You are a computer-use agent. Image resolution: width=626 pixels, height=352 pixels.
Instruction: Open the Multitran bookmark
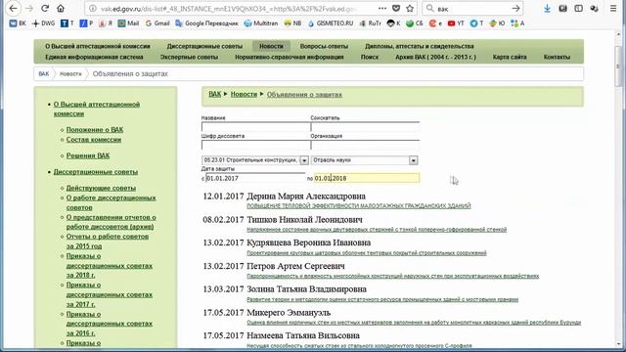(261, 23)
